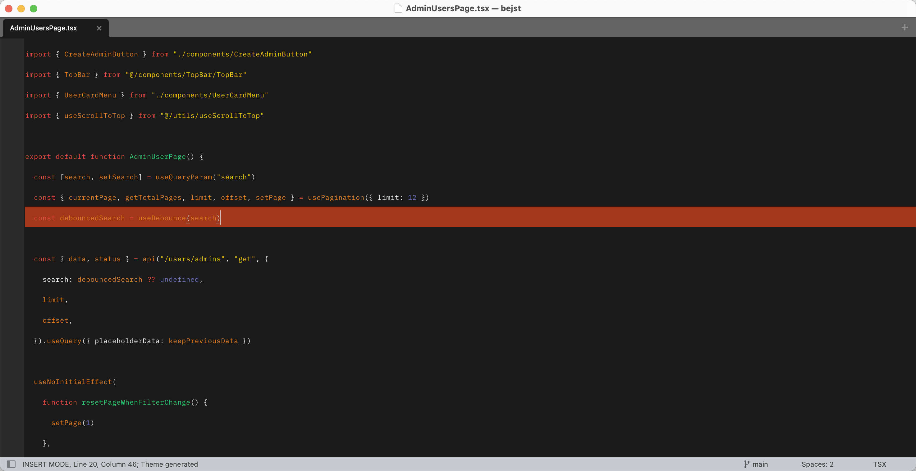Click the "get" string argument
Screen dimensions: 916x471
point(245,259)
